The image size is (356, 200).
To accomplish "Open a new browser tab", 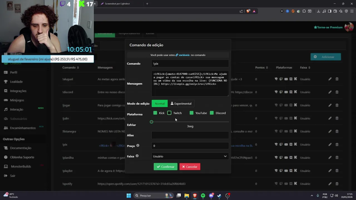I will pos(147,4).
